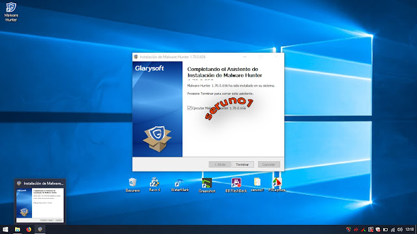Open the Basurero recycle bin icon
417x234 pixels.
tap(132, 185)
